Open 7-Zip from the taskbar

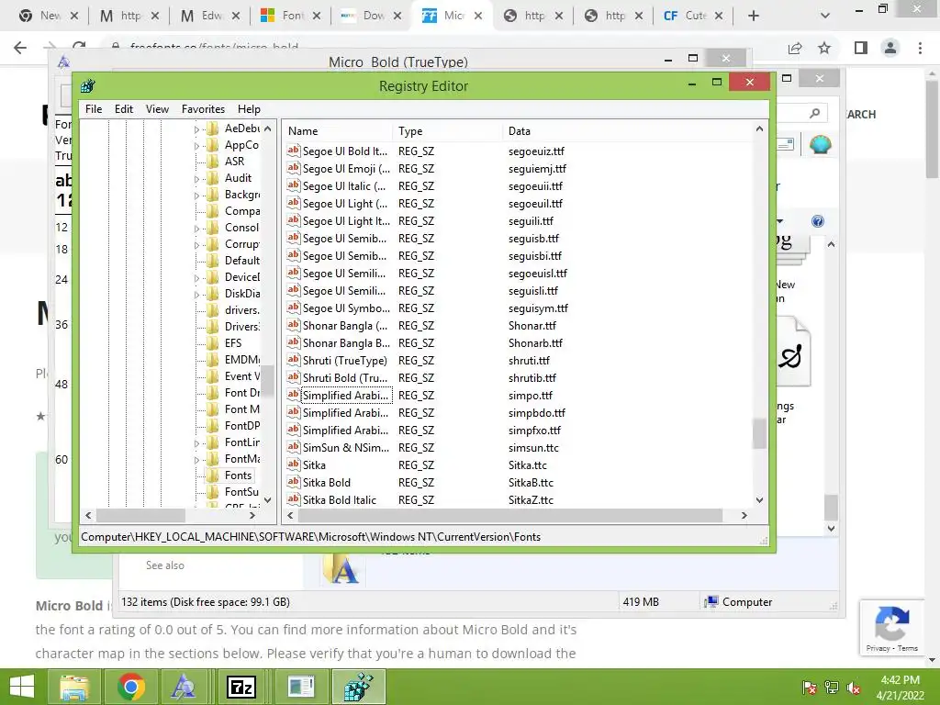[x=241, y=687]
